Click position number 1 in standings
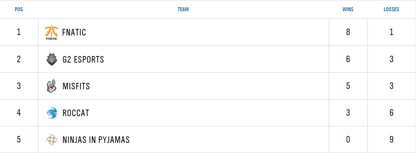The image size is (416, 153). [19, 32]
